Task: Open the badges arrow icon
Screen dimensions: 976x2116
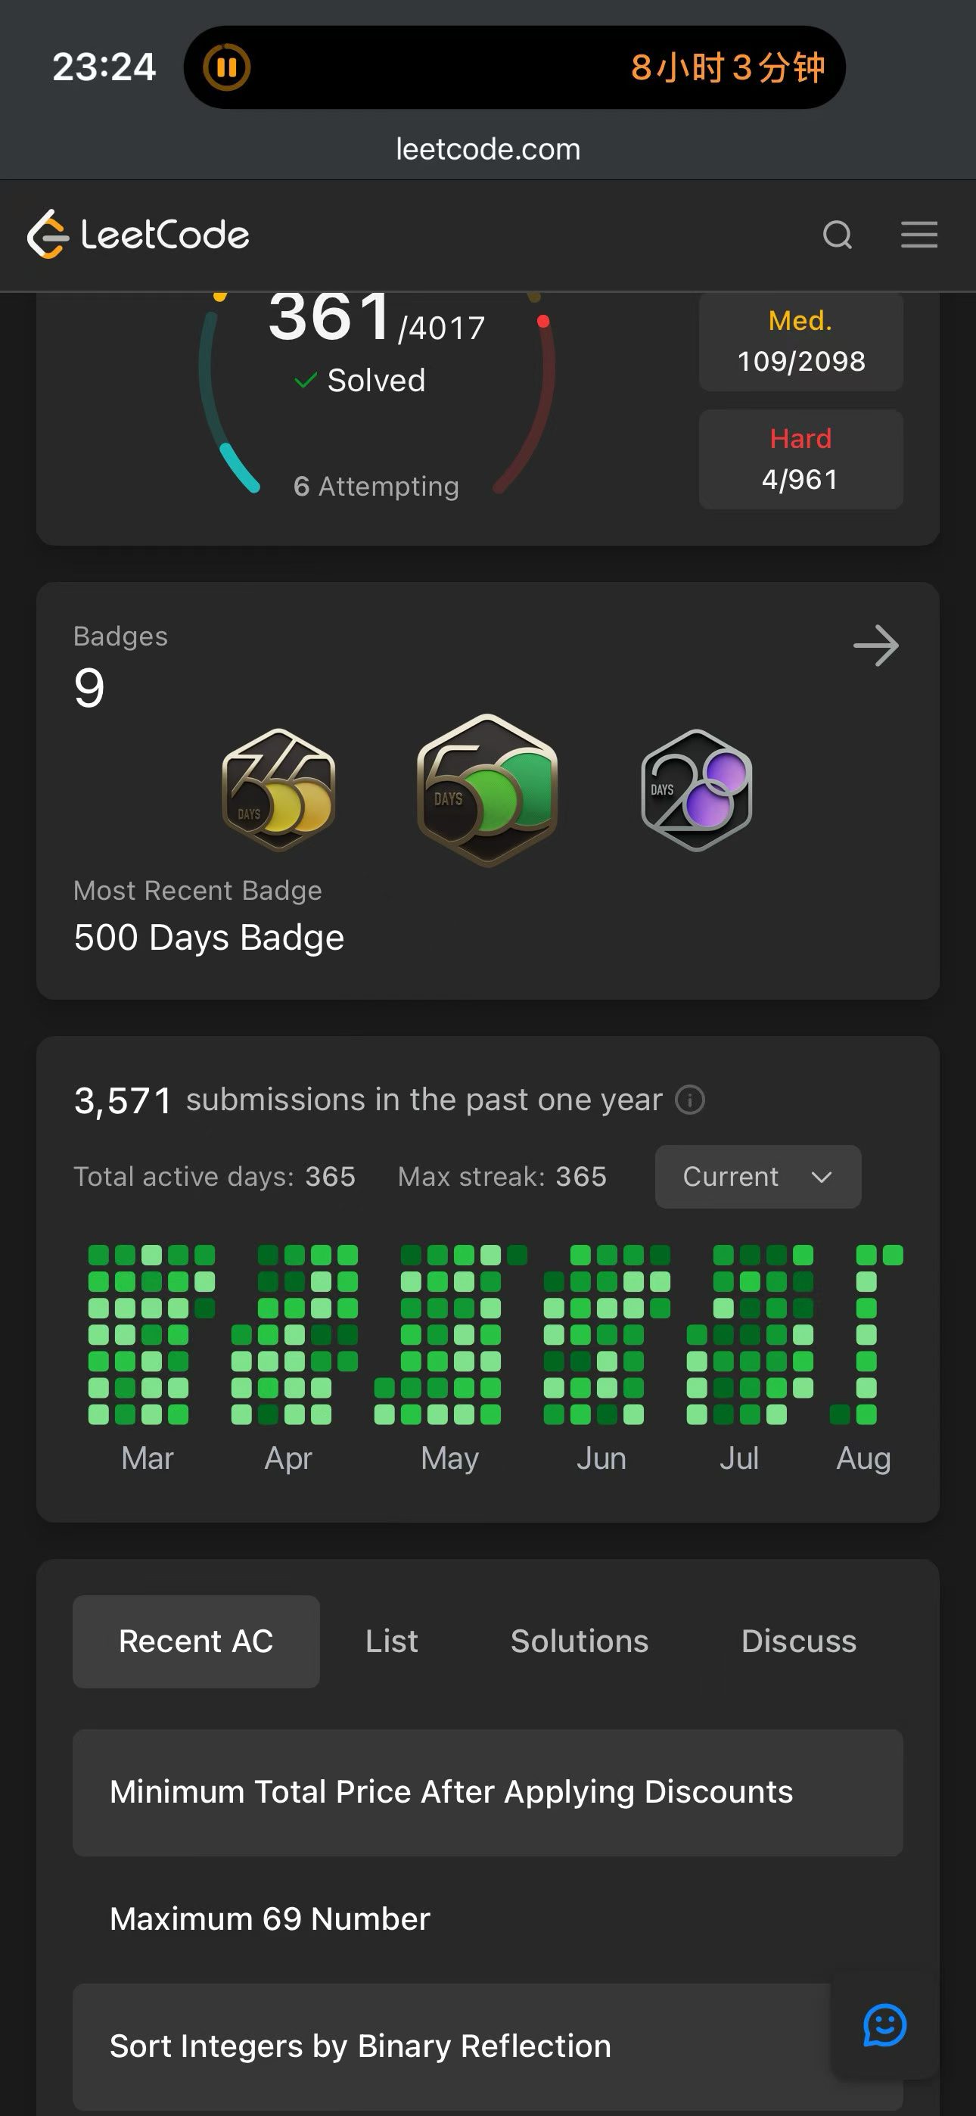Action: (876, 646)
